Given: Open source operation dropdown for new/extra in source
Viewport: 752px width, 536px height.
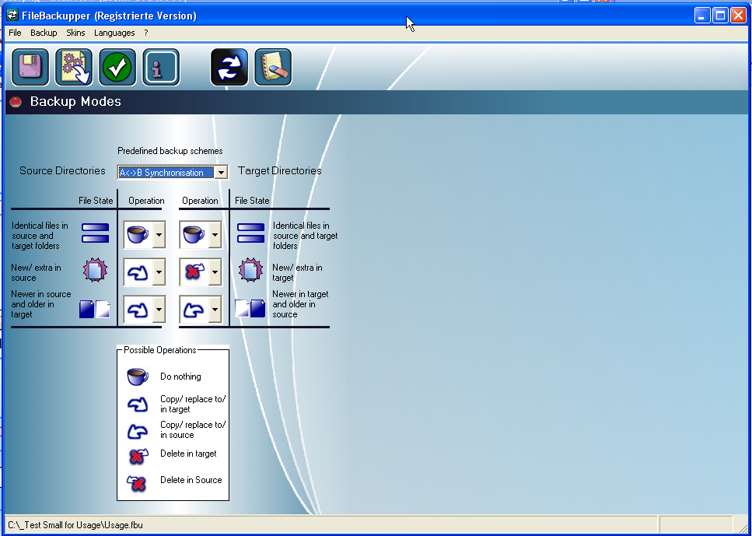Looking at the screenshot, I should (159, 272).
